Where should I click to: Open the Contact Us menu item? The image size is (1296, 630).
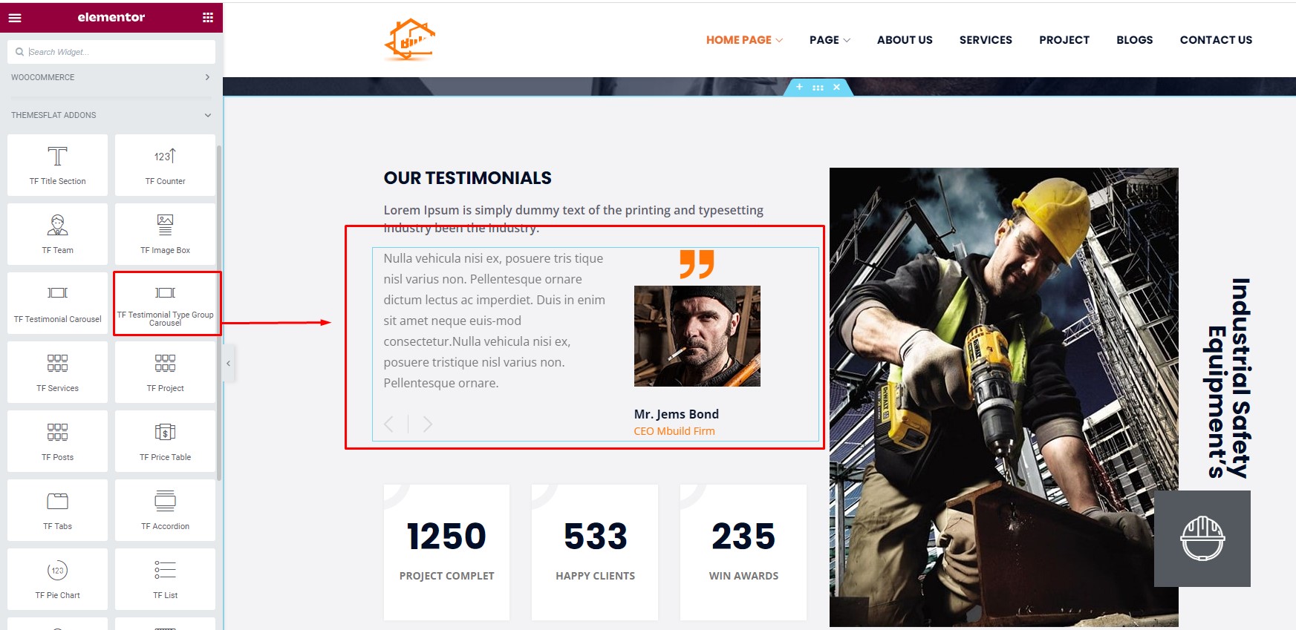(x=1216, y=40)
